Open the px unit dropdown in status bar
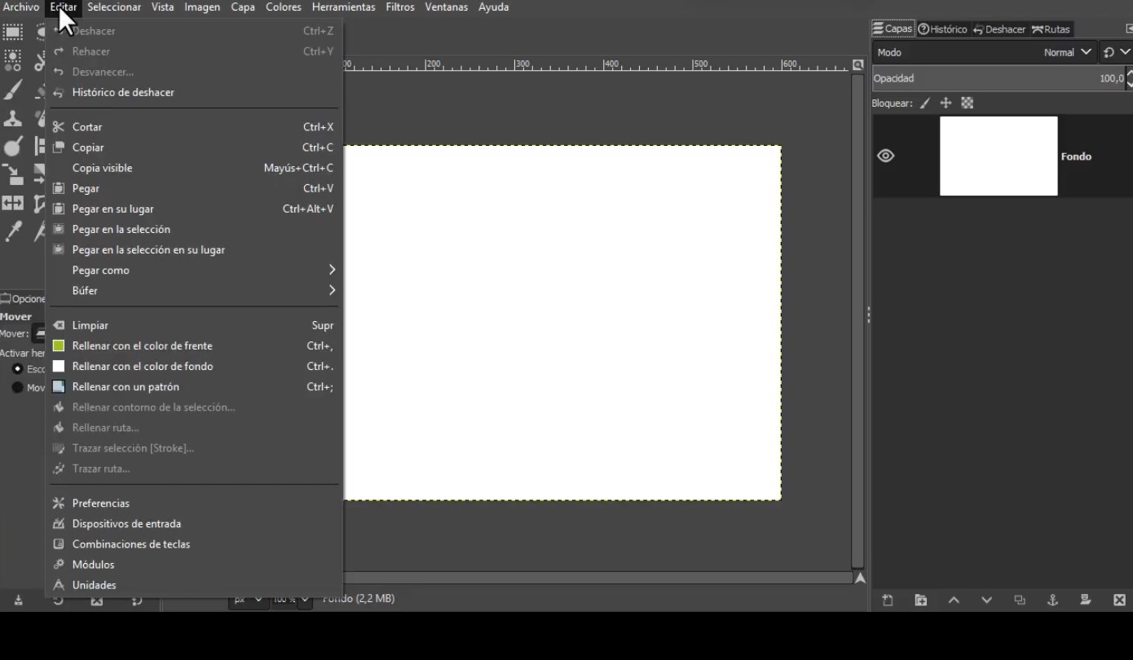Viewport: 1133px width, 660px height. (x=248, y=599)
